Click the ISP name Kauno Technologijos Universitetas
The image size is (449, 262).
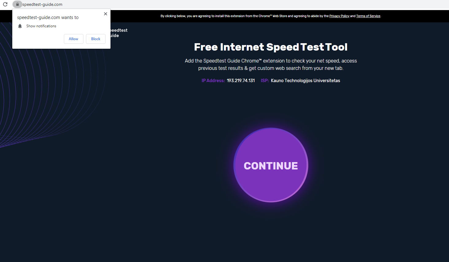pos(305,81)
